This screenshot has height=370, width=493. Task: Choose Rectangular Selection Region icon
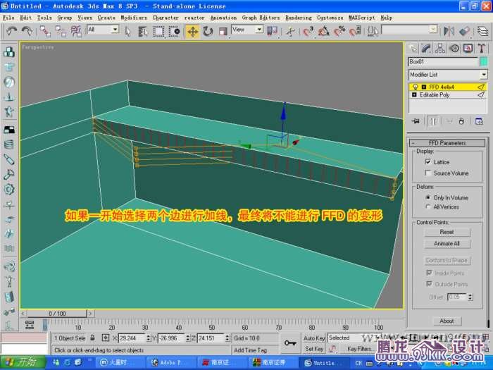coord(158,31)
